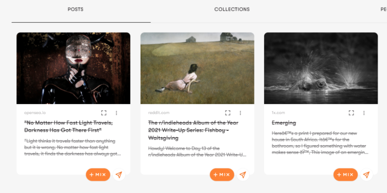This screenshot has width=387, height=193.
Task: Expand the opensea.io post to fullscreen
Action: [104, 113]
